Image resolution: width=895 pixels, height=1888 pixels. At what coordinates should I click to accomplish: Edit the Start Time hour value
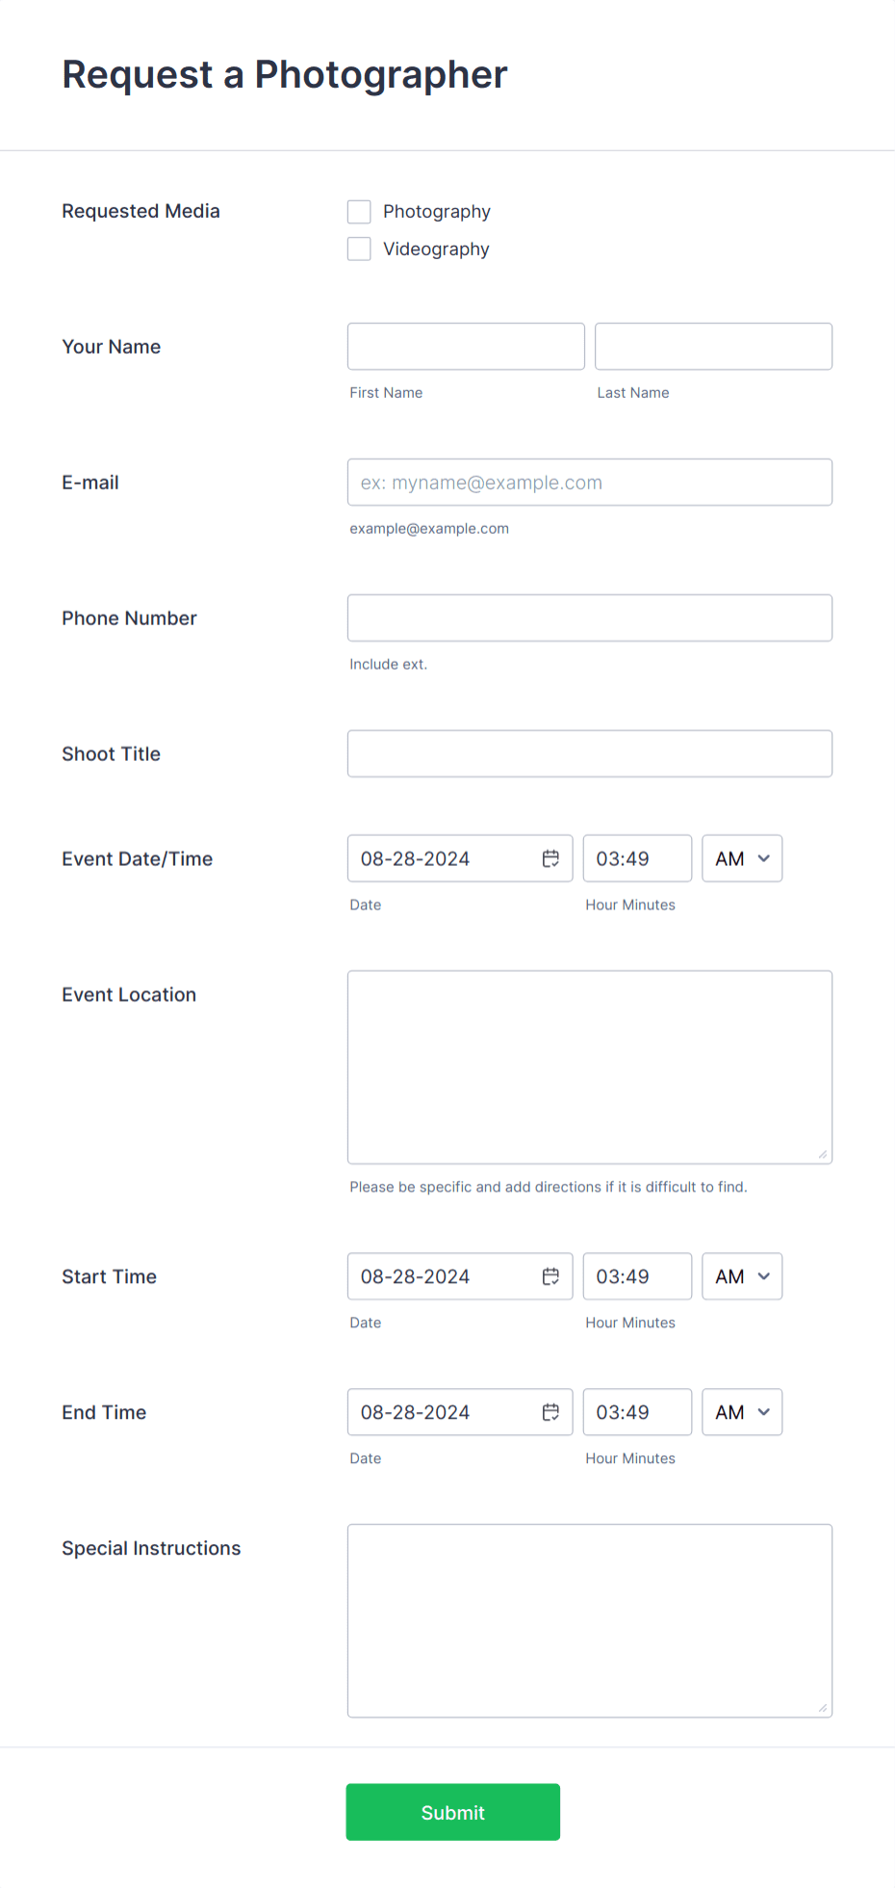point(636,1276)
